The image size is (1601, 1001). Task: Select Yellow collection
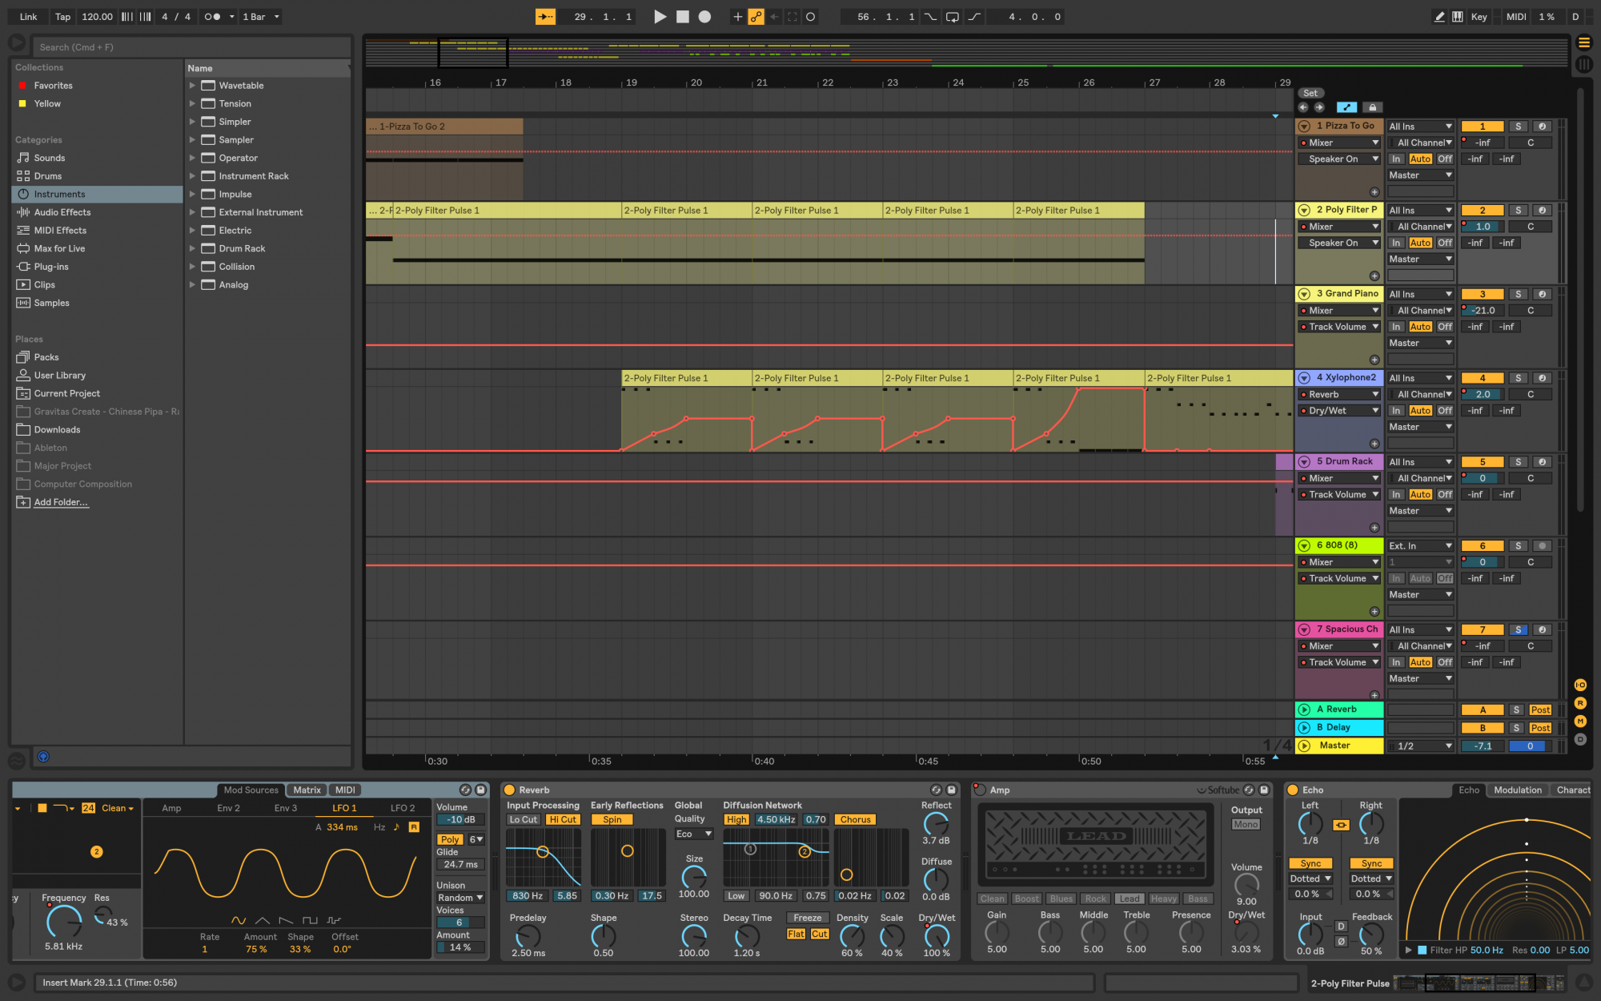pyautogui.click(x=47, y=103)
